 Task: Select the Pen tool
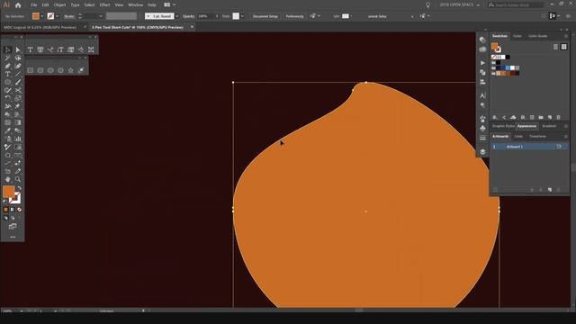[x=7, y=66]
